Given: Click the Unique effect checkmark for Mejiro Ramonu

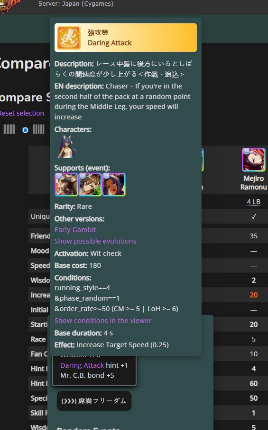Looking at the screenshot, I should 253,216.
